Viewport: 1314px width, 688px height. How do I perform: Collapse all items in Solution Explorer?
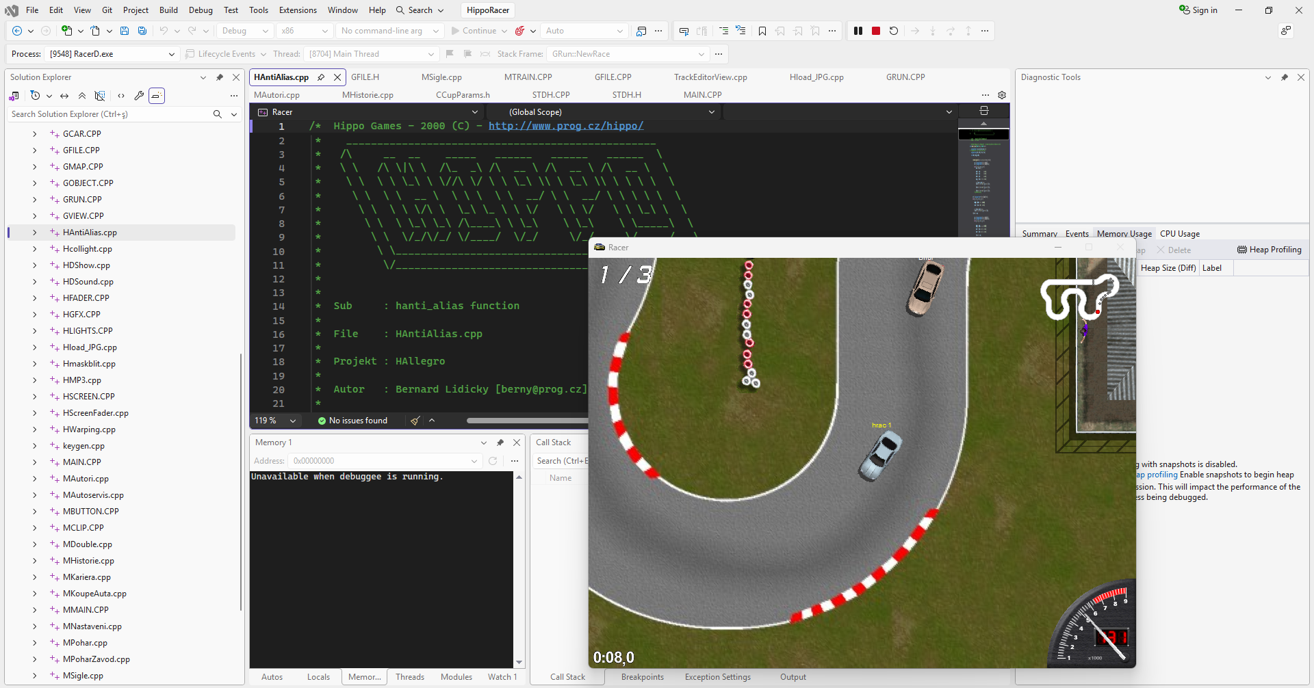pyautogui.click(x=82, y=96)
